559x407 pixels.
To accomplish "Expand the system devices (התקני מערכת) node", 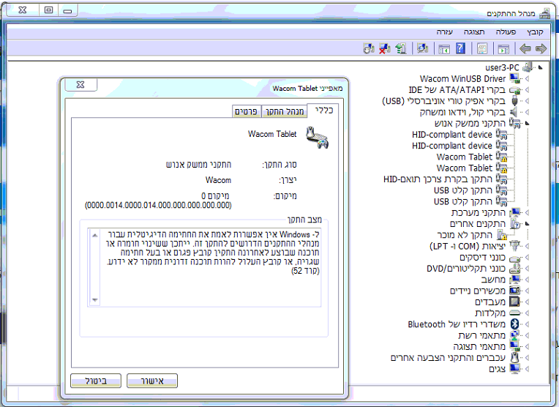I will point(528,212).
